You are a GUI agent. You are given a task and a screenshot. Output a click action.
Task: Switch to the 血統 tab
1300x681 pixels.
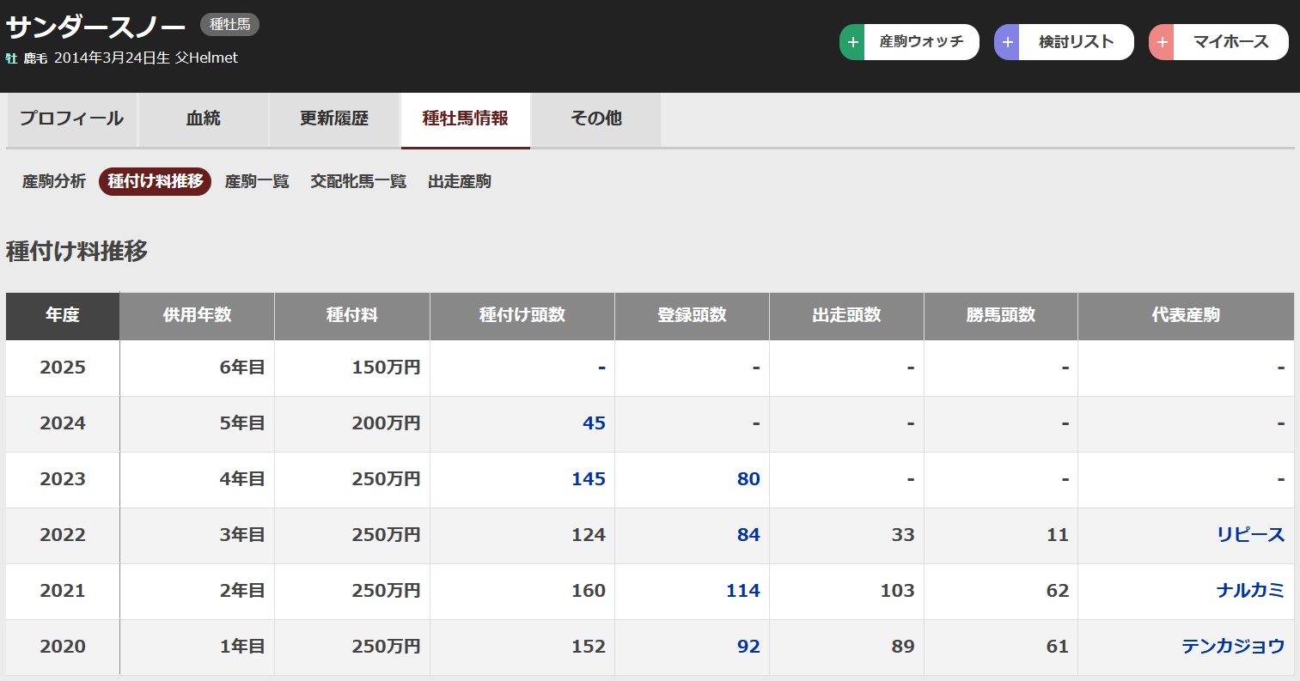pos(204,119)
